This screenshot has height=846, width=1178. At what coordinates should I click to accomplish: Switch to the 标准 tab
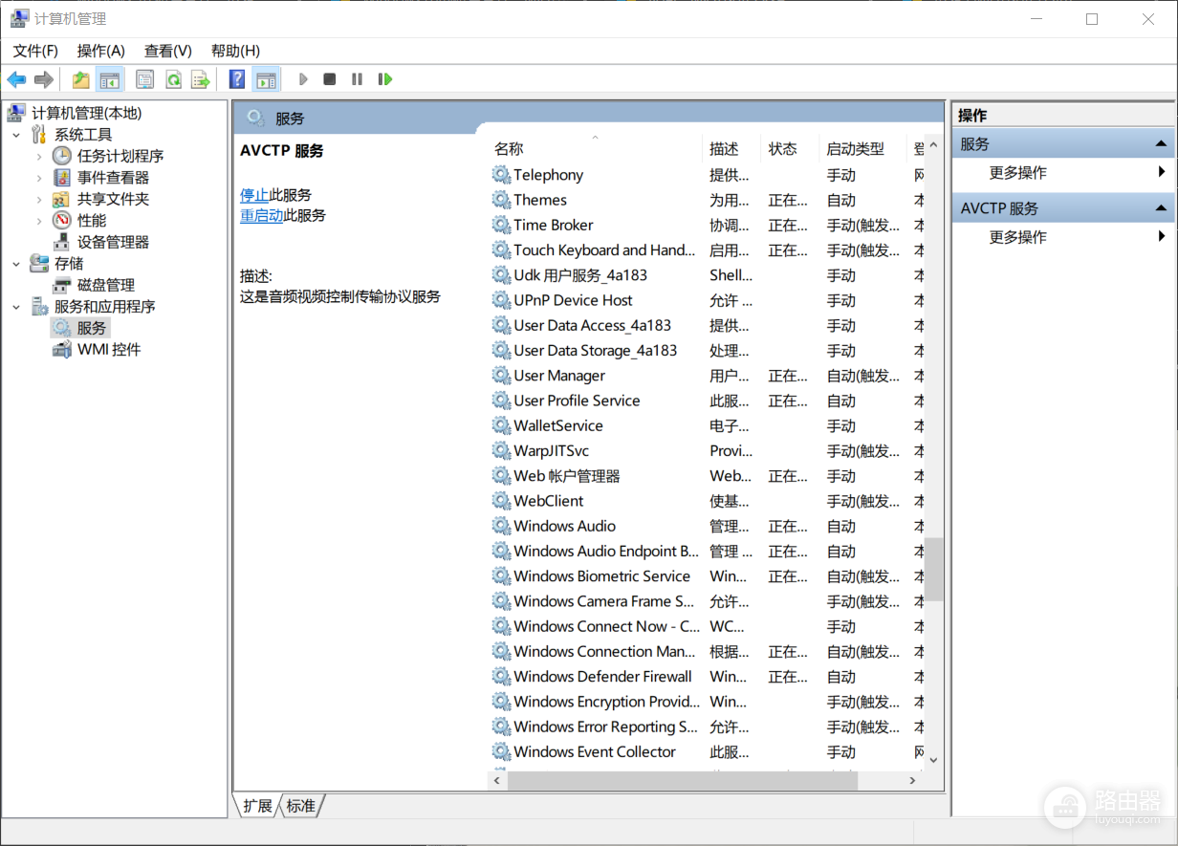pos(301,806)
